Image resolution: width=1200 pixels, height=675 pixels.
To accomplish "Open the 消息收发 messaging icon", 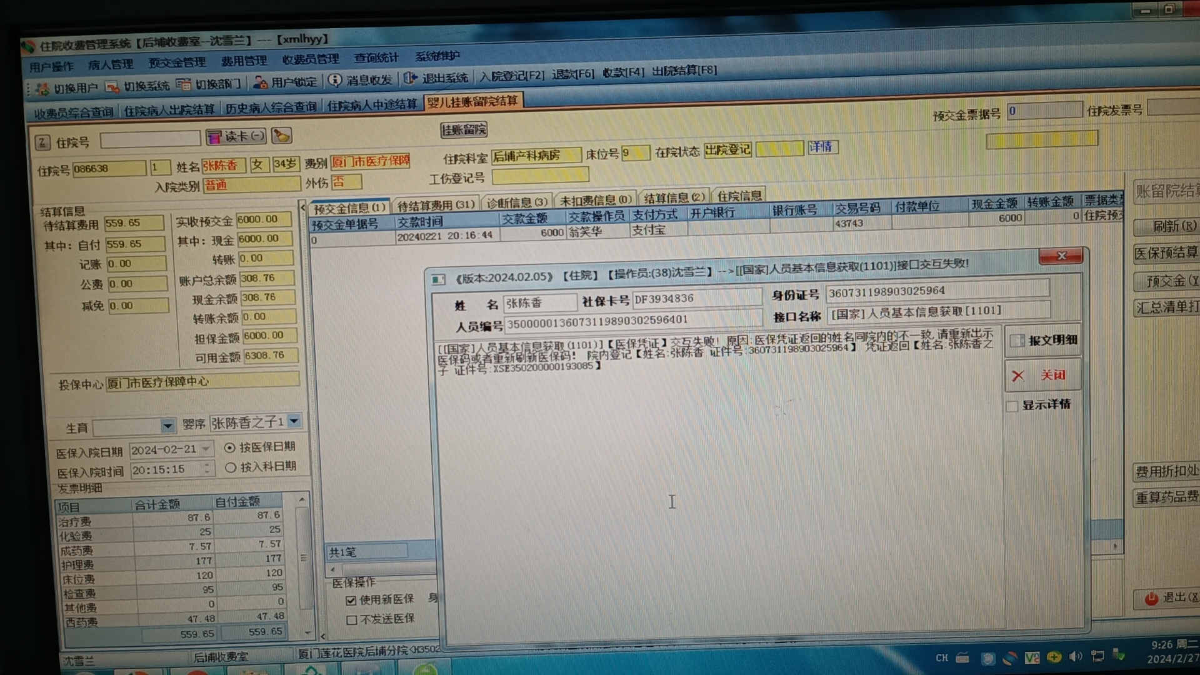I will pos(336,81).
